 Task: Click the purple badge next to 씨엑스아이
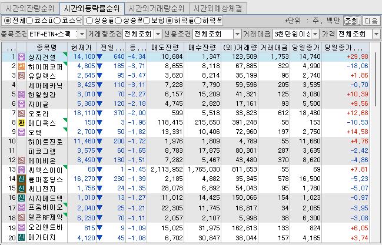point(21,170)
